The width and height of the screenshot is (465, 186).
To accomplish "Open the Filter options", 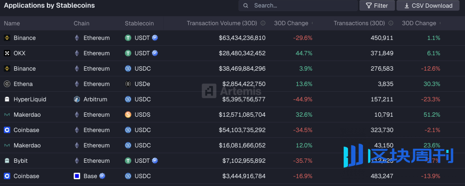I will pyautogui.click(x=377, y=6).
